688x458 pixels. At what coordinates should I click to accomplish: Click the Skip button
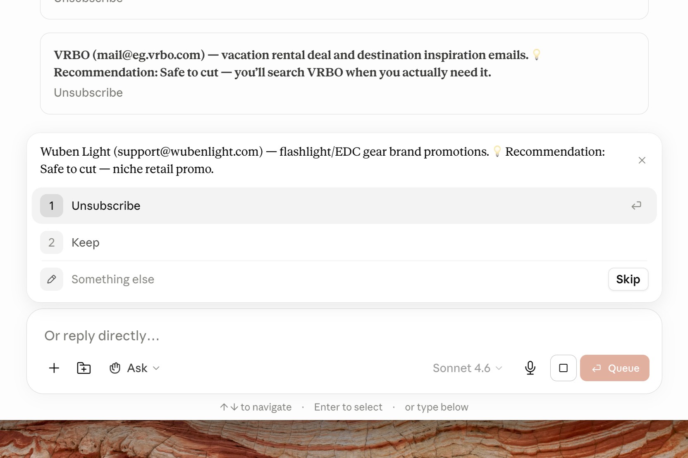(x=628, y=279)
